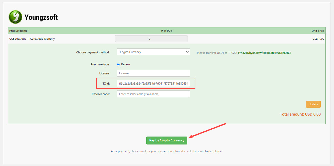Click the after payment email notice text
The image size is (334, 166).
point(166,151)
